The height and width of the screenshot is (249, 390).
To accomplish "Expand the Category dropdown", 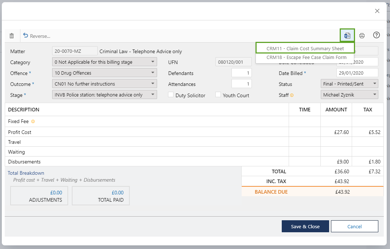I will [x=105, y=62].
